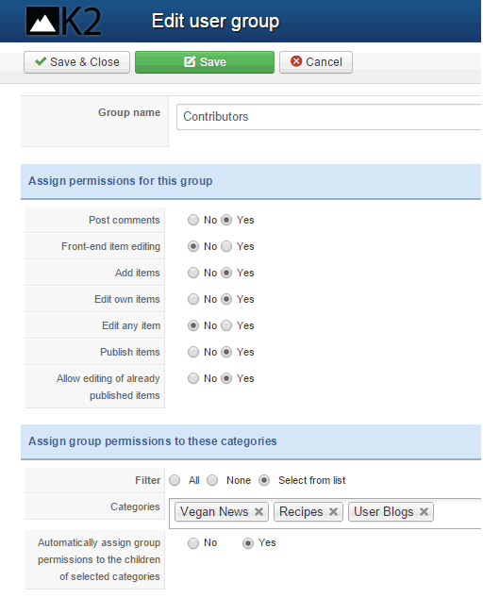The height and width of the screenshot is (598, 483).
Task: Disable editing of already published items
Action: coord(193,378)
